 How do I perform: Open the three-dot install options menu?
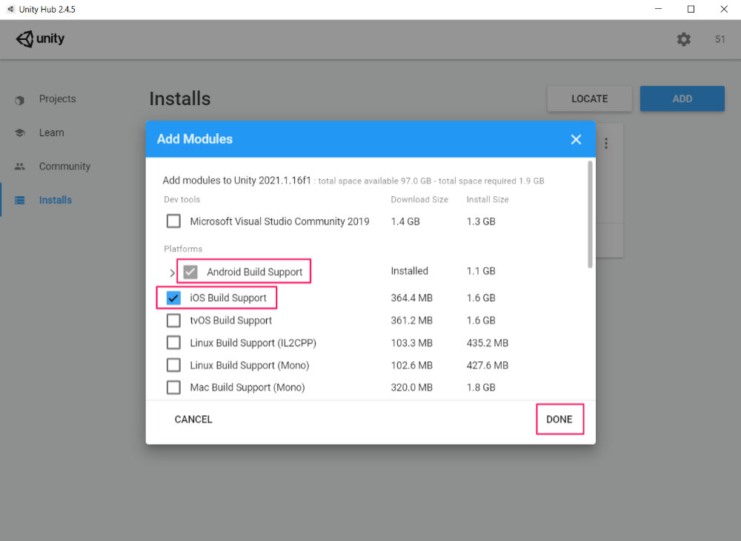pos(606,143)
